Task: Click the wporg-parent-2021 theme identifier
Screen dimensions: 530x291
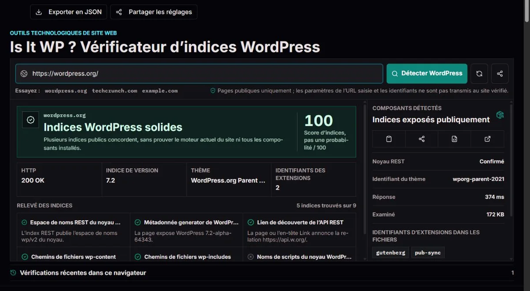Action: coord(478,179)
